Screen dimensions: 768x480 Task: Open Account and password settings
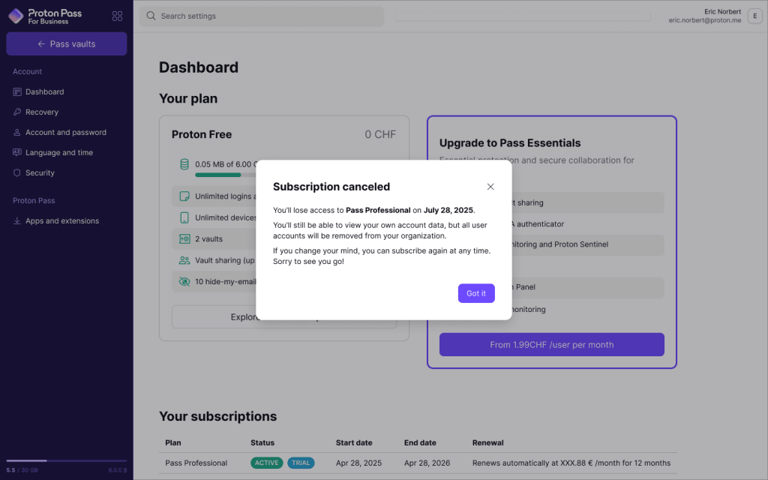[x=67, y=132]
